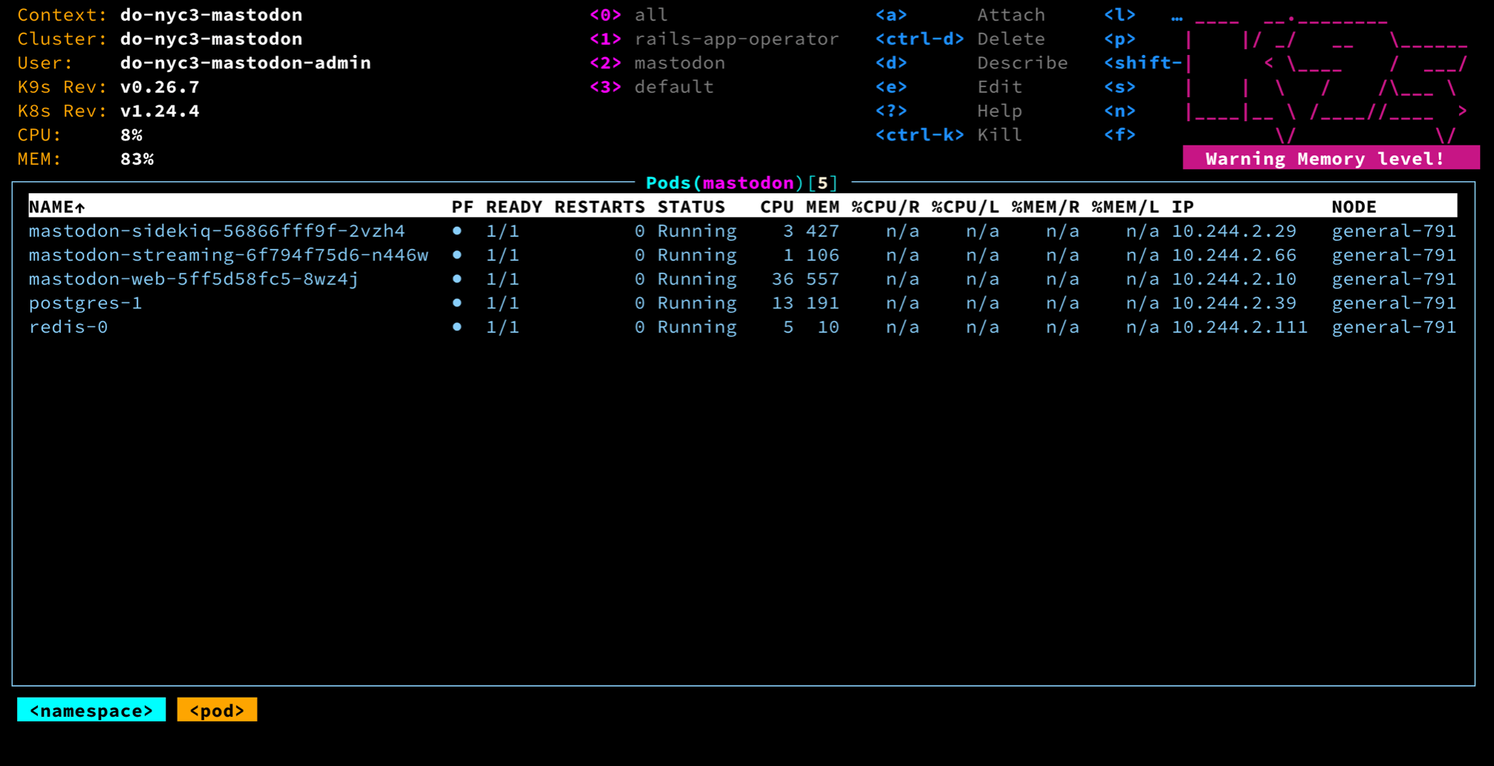Click the port-forward dot for redis-0

[457, 327]
